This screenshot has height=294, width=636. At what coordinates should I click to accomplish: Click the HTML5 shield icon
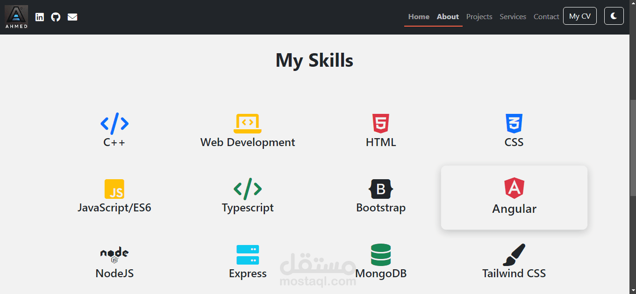(x=381, y=124)
